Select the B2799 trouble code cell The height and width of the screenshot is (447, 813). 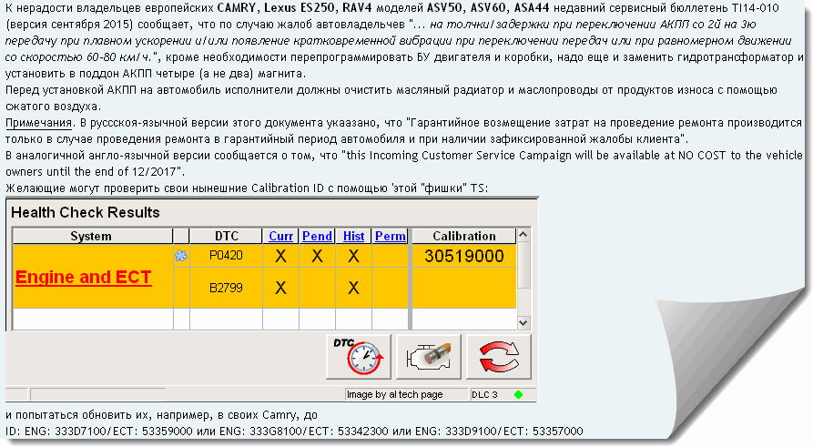(x=226, y=288)
